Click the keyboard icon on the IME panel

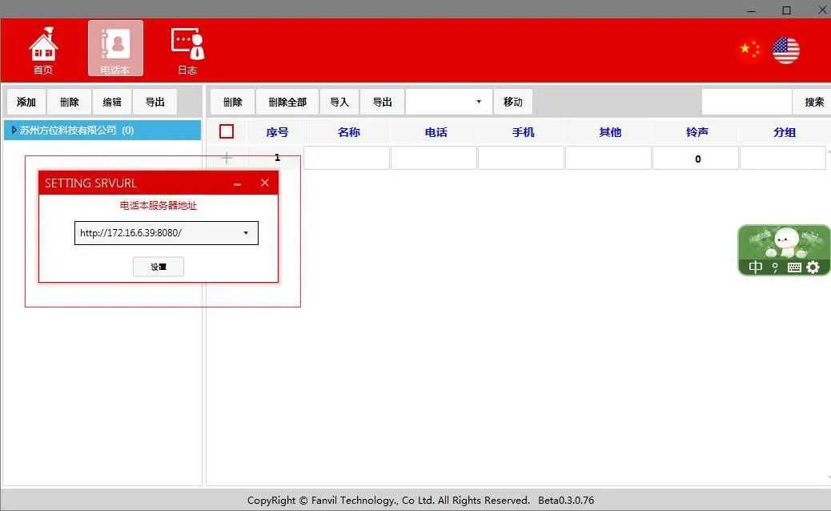click(x=793, y=267)
